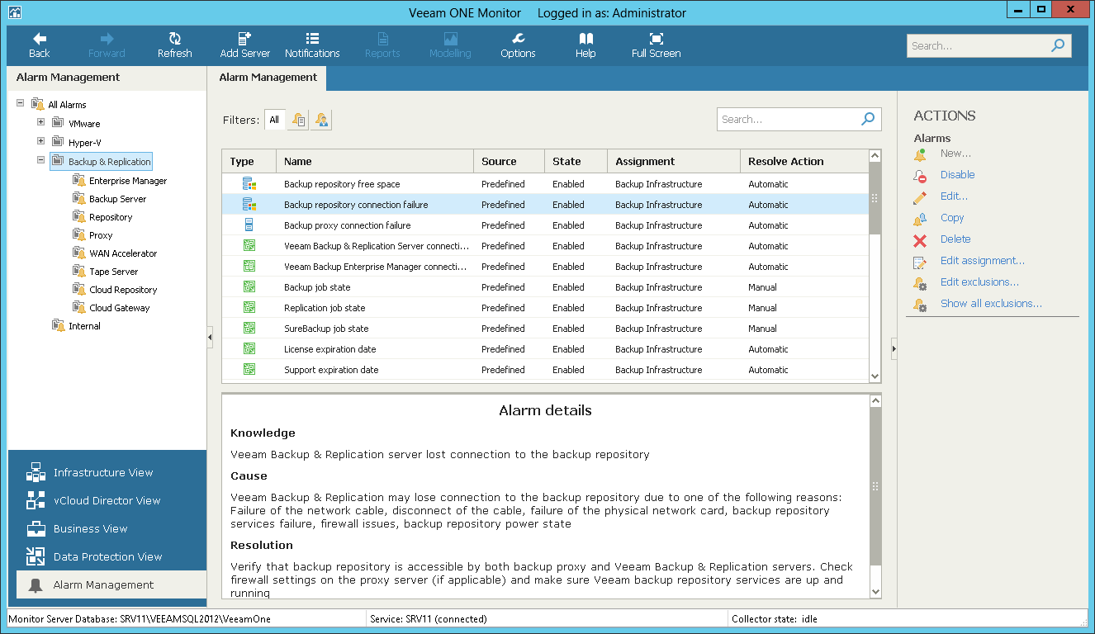Image resolution: width=1095 pixels, height=634 pixels.
Task: Open the Help toolbar item
Action: pyautogui.click(x=585, y=45)
